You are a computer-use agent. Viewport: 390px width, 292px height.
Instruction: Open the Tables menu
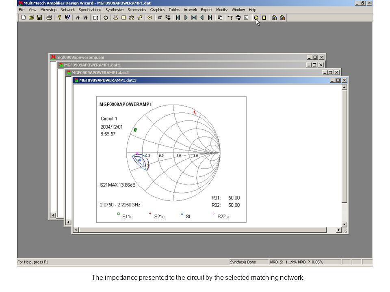174,10
